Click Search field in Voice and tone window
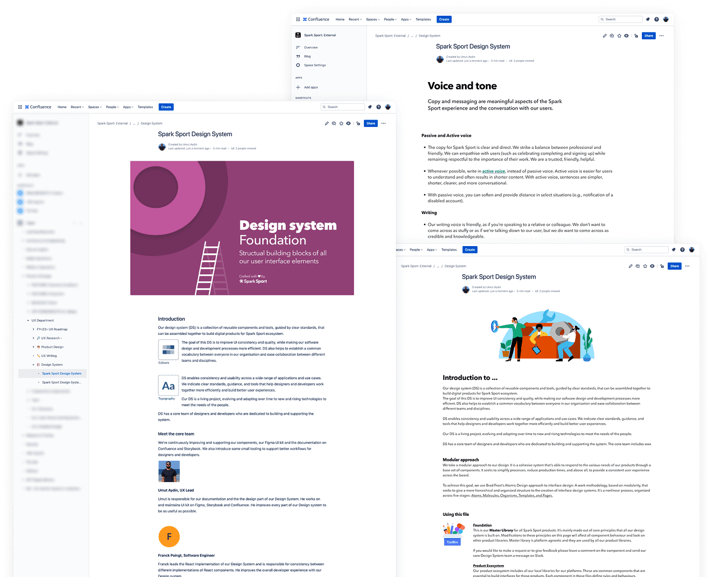This screenshot has width=707, height=577. coord(621,19)
